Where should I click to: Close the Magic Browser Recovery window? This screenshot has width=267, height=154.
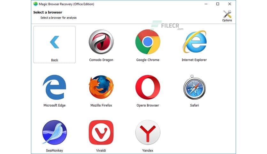click(230, 4)
